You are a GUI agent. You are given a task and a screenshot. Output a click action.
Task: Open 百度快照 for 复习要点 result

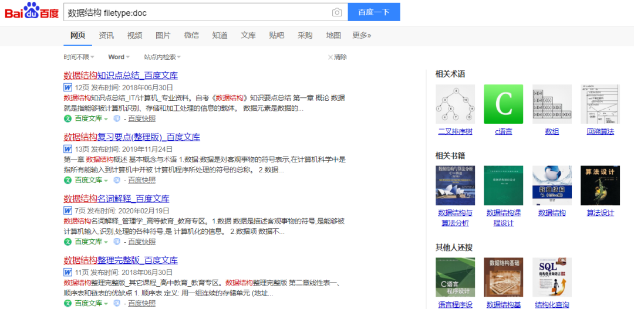(x=142, y=180)
